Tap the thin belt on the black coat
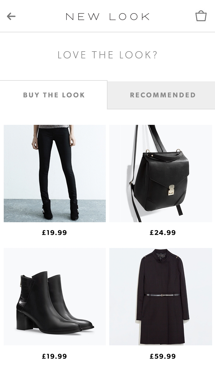Viewport: 215px width, 382px height. point(163,295)
